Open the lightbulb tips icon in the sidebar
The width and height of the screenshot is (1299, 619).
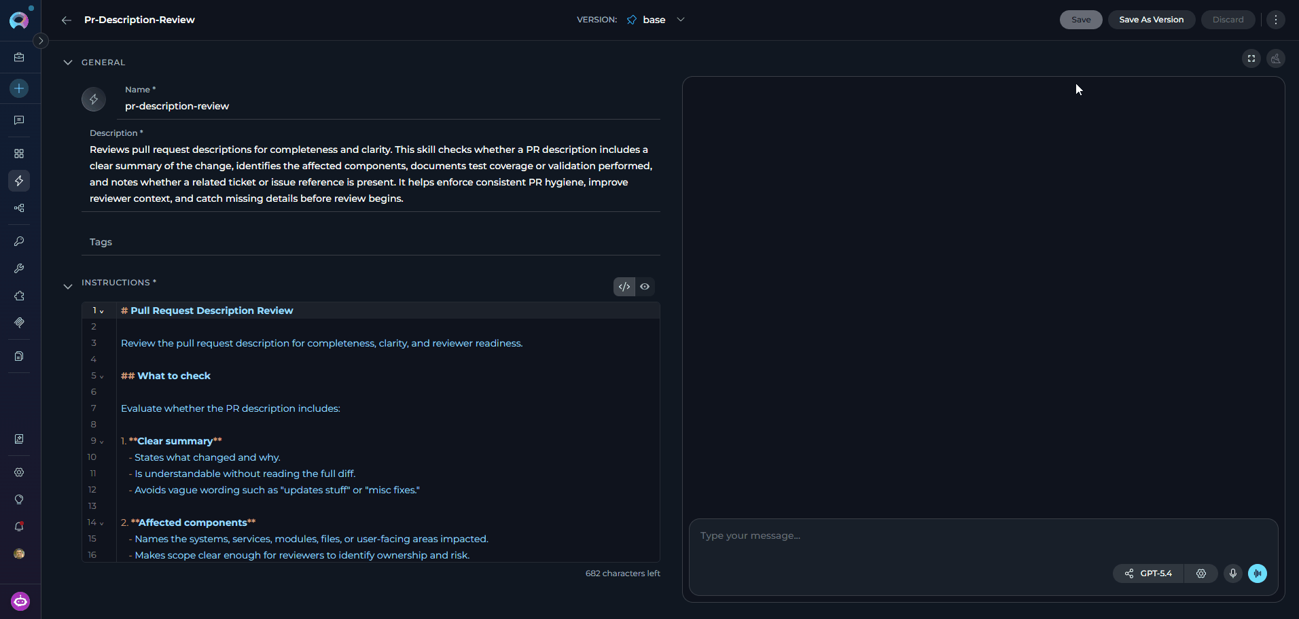pyautogui.click(x=19, y=499)
